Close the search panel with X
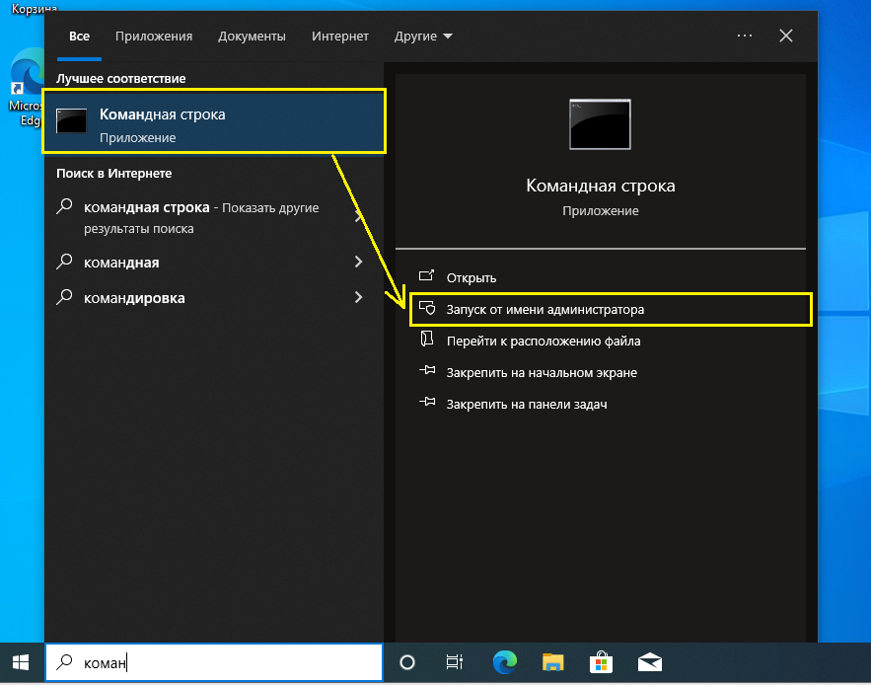The image size is (871, 685). [786, 36]
